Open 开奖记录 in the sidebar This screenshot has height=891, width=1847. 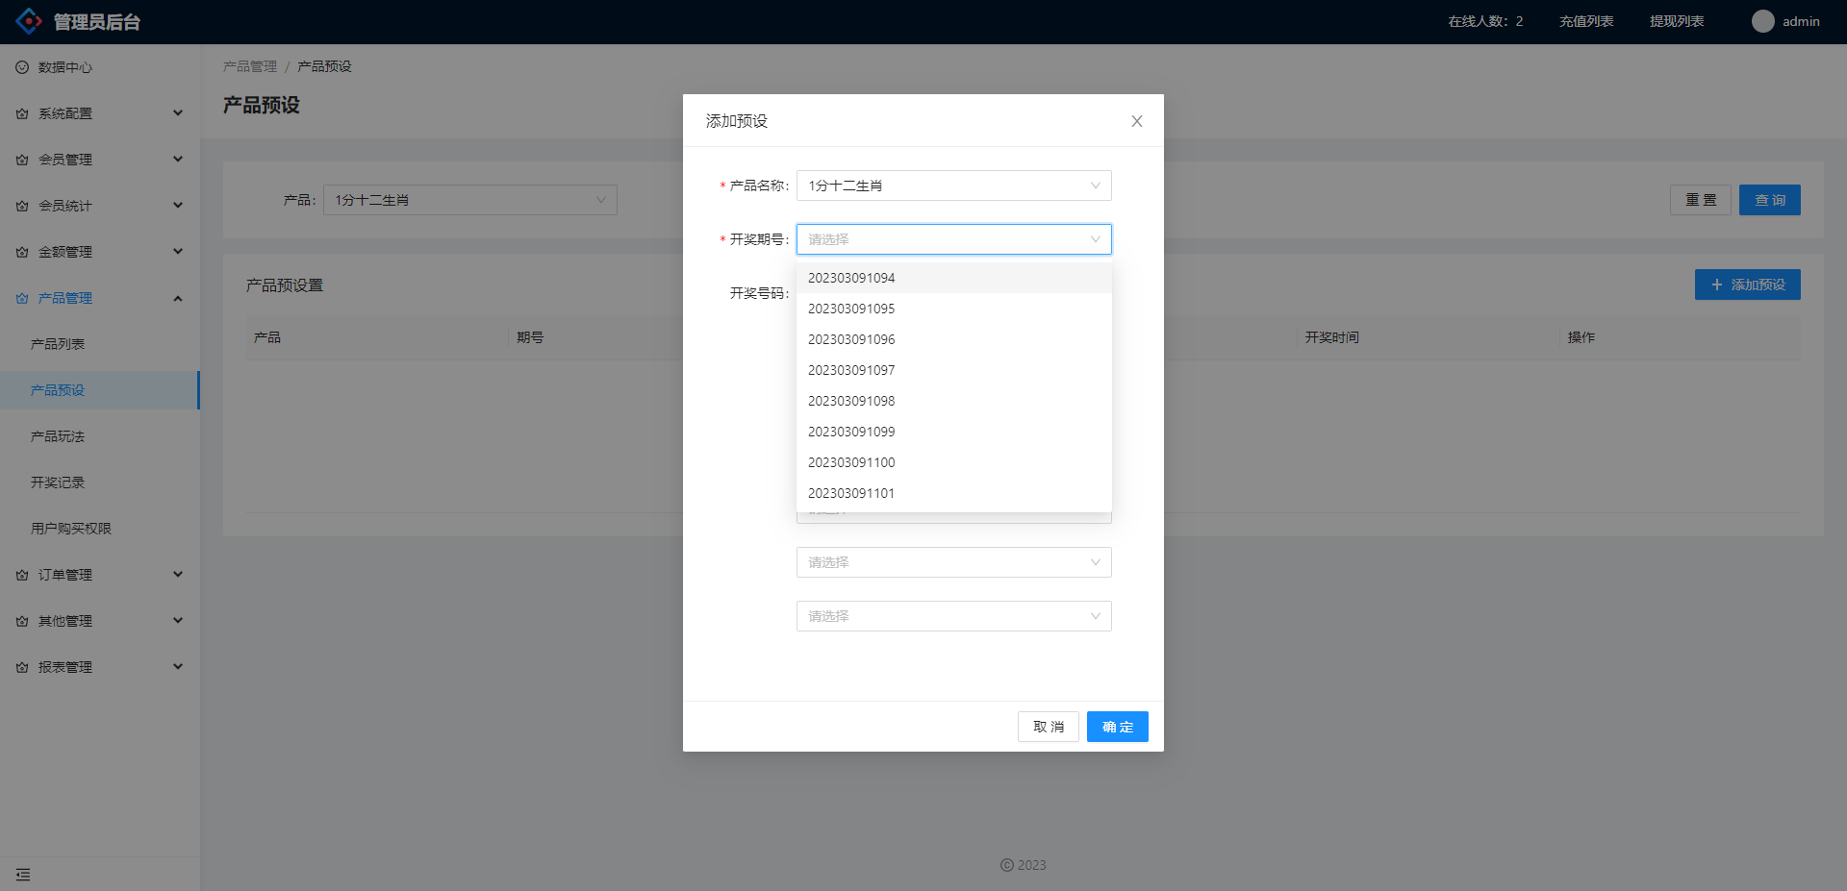[58, 483]
